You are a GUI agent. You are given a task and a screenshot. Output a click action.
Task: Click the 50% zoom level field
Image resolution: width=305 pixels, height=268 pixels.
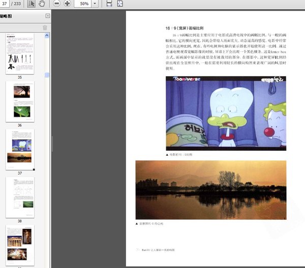pyautogui.click(x=82, y=4)
